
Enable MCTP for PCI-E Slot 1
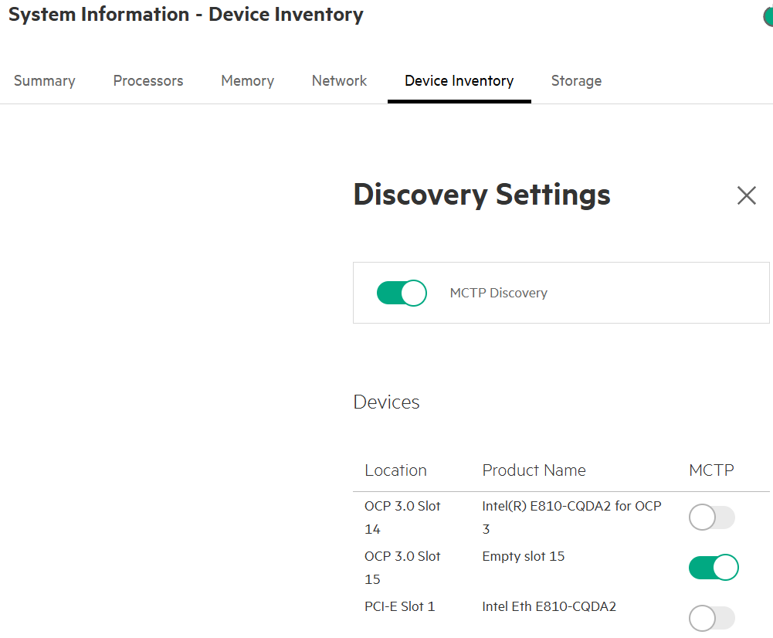pyautogui.click(x=711, y=618)
